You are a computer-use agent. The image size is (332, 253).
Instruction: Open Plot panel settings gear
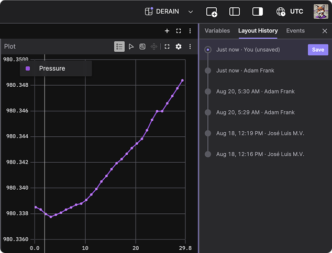pos(179,47)
